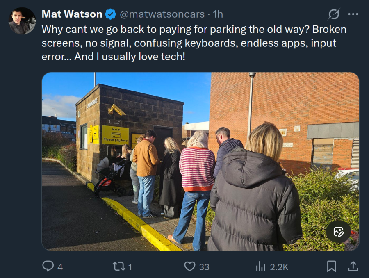Click the 2.2K views count
Image resolution: width=369 pixels, height=278 pixels.
pyautogui.click(x=279, y=267)
